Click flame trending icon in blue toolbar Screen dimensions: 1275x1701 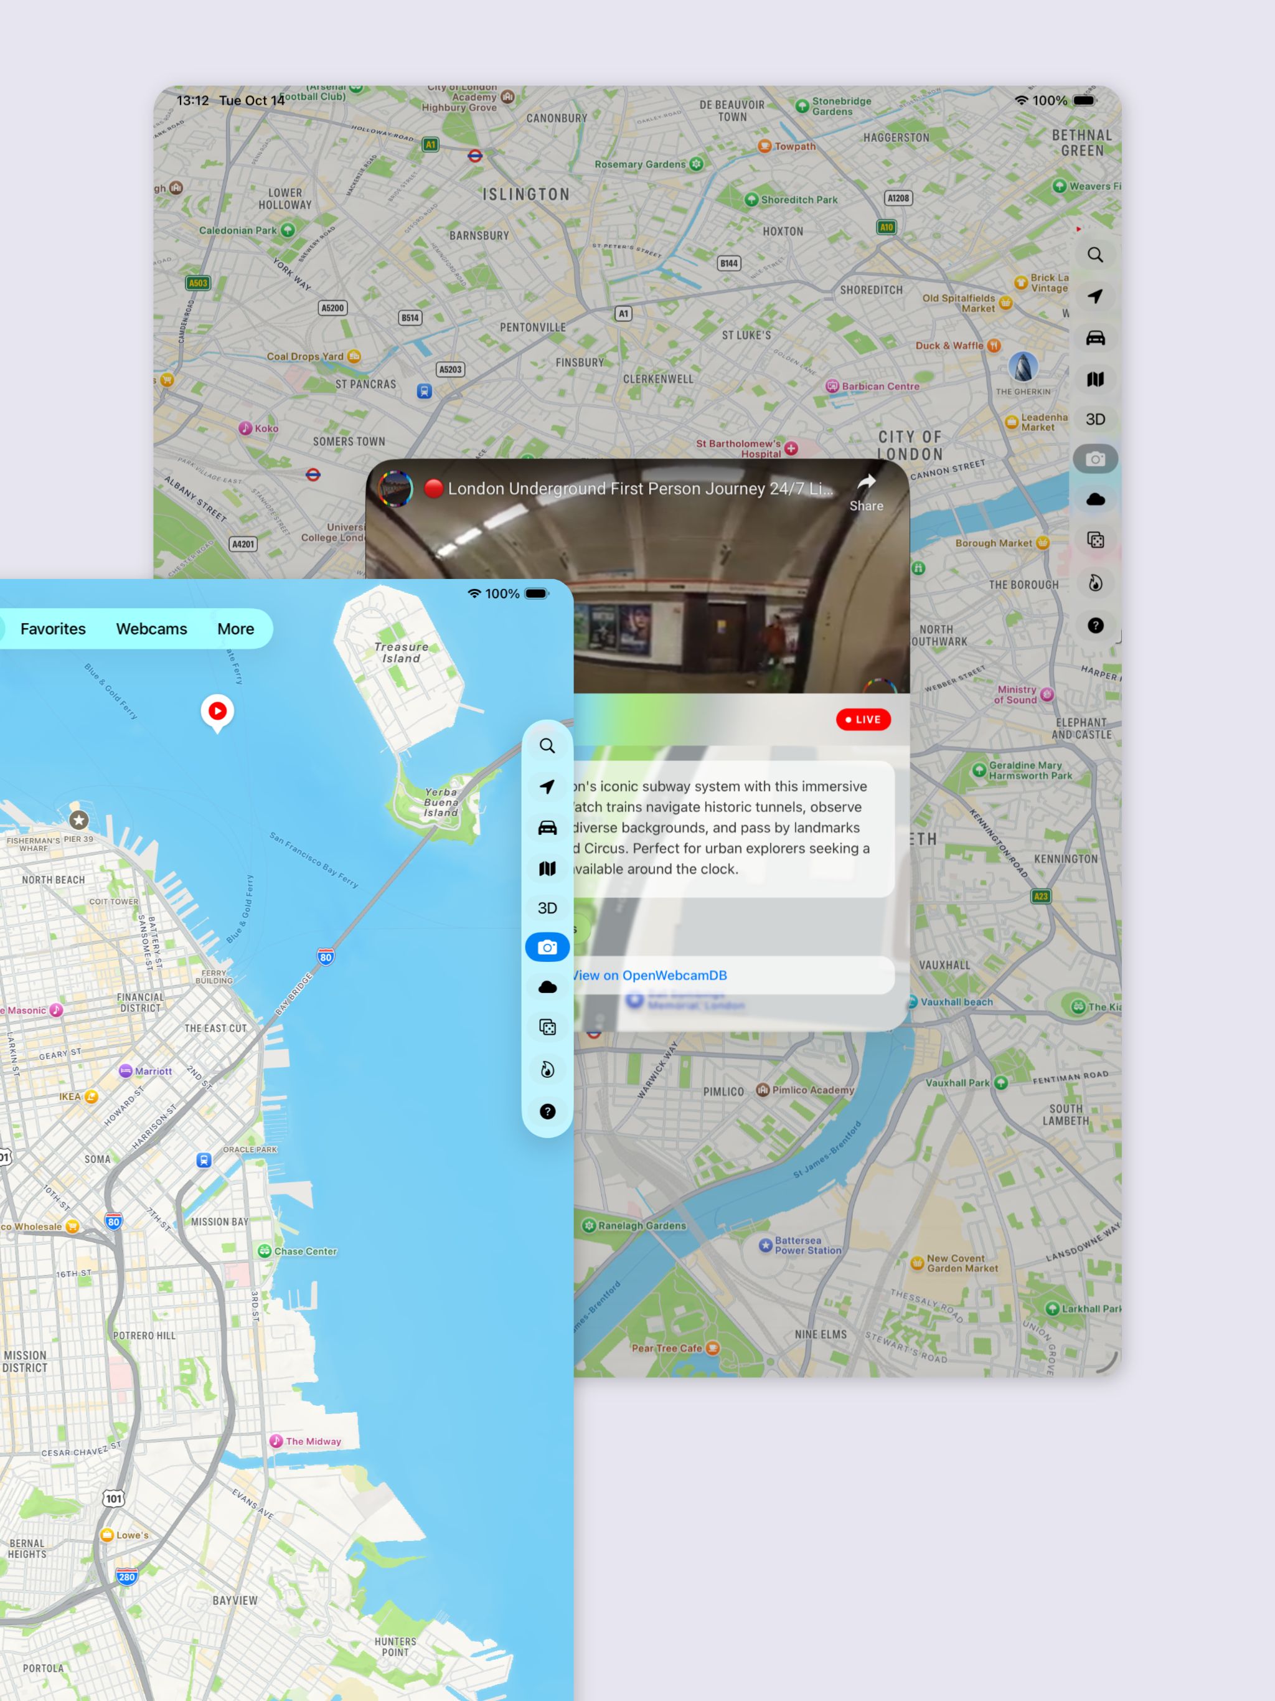[x=547, y=1069]
